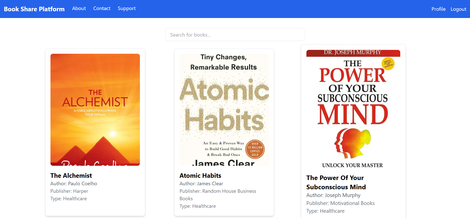The image size is (470, 218).
Task: Click The Alchemist book title
Action: tap(71, 175)
